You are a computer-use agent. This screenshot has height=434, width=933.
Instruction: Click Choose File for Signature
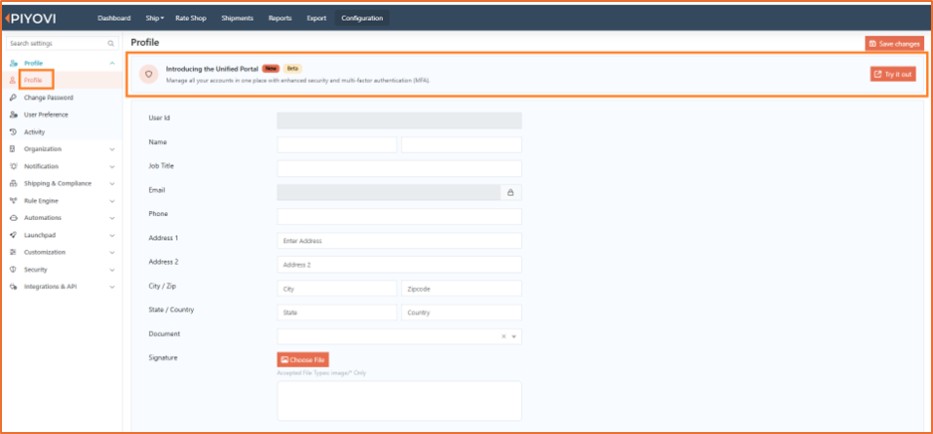(x=302, y=359)
